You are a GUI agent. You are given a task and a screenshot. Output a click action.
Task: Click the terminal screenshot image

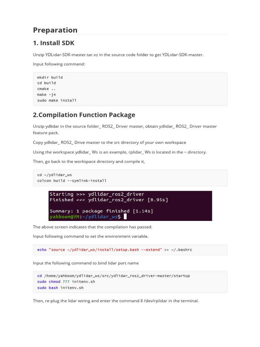[x=130, y=206]
